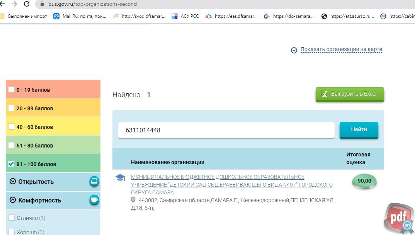
Task: Uncheck the 81 - 100 баллов filter
Action: pos(11,164)
